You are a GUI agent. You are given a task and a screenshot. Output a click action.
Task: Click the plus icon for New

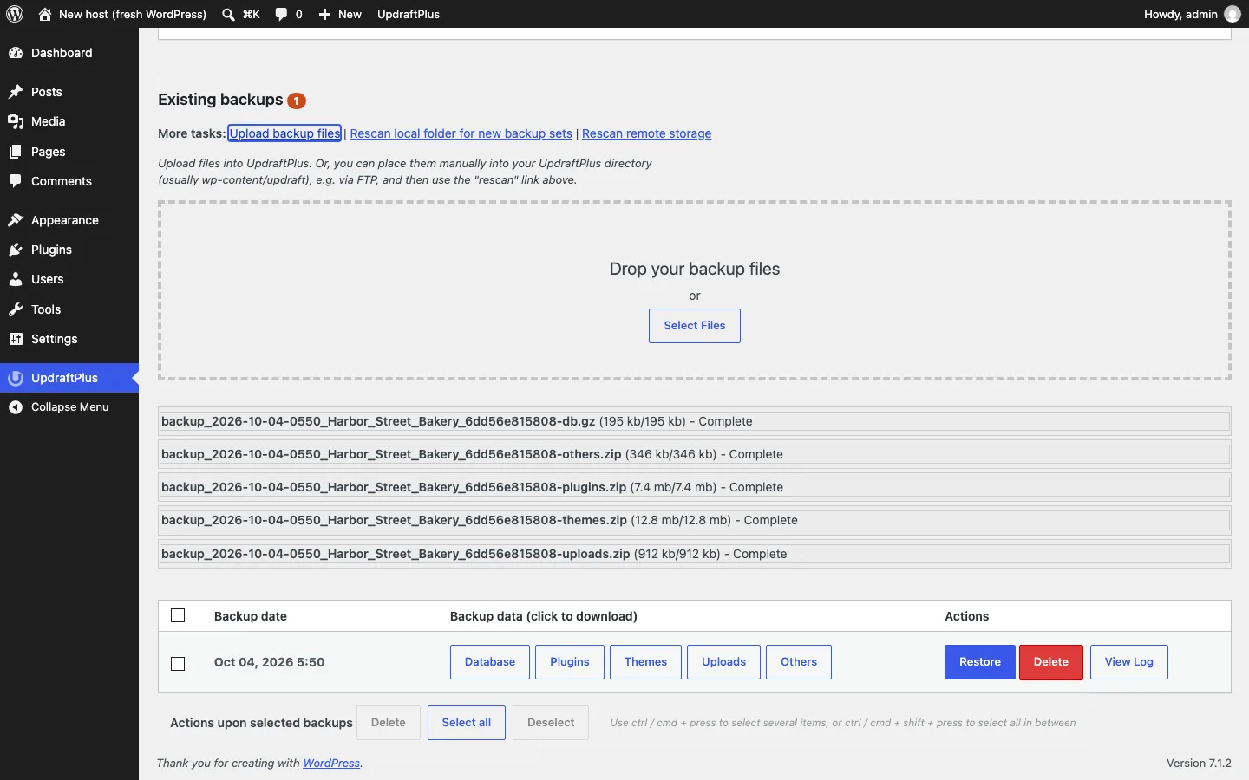pyautogui.click(x=325, y=15)
